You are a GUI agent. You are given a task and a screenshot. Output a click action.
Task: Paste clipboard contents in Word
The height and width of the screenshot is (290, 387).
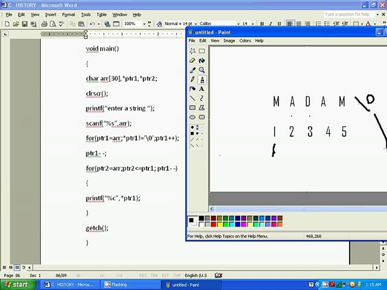tap(81, 24)
